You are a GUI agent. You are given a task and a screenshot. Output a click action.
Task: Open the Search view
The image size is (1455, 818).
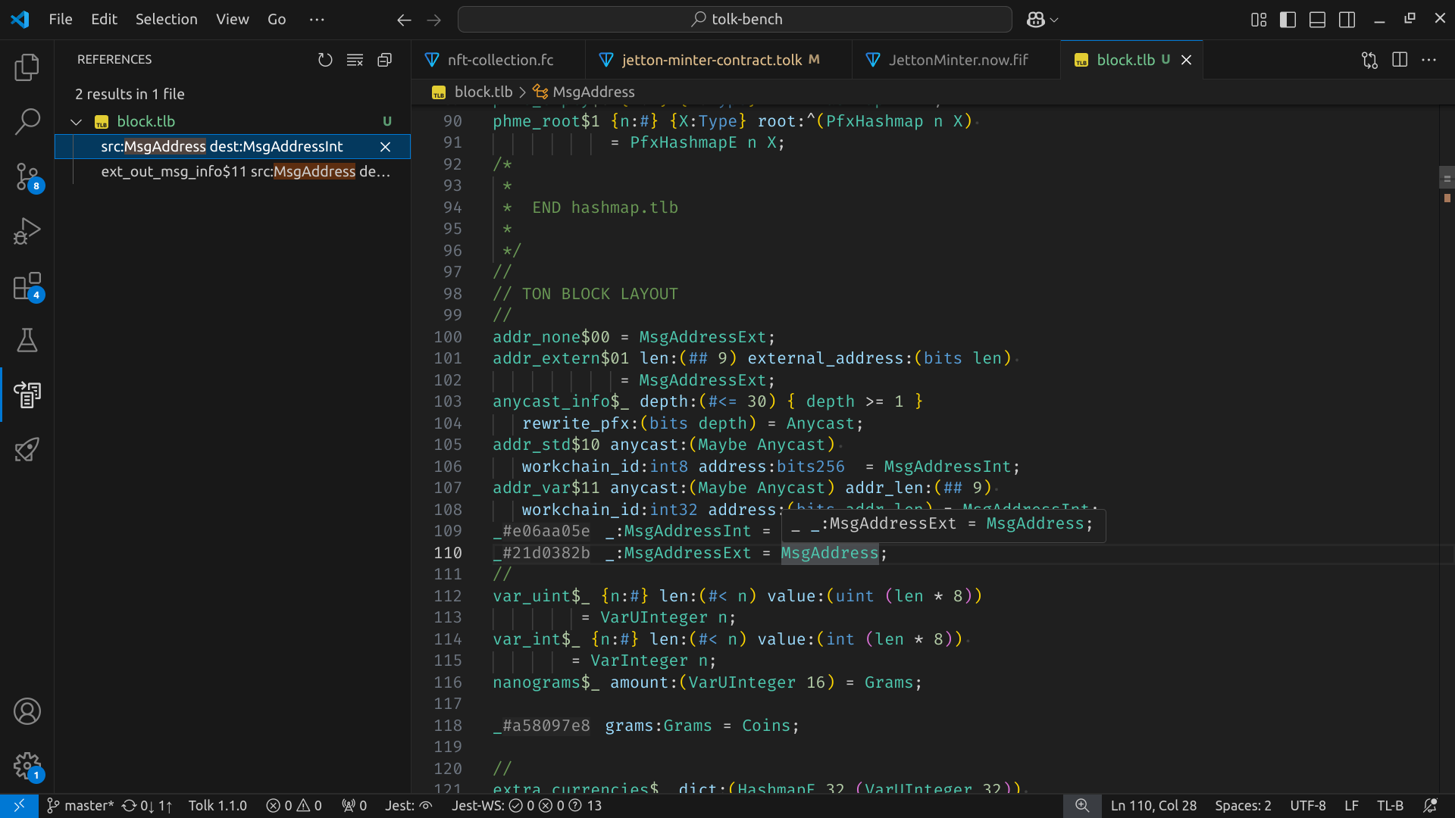coord(27,121)
